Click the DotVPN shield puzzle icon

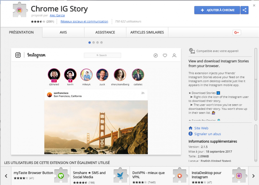point(180,176)
